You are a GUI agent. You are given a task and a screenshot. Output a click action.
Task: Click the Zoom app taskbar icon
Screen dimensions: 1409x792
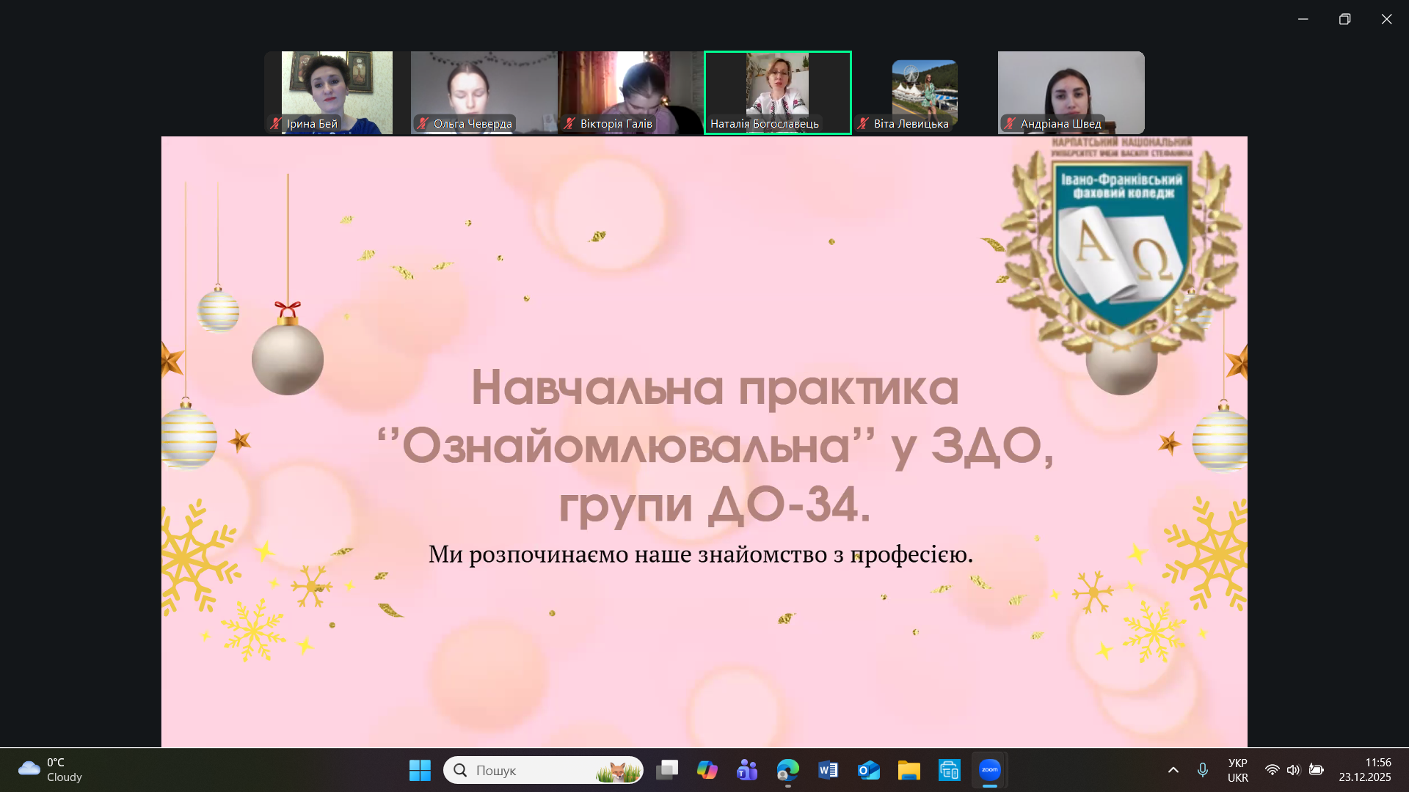(x=989, y=770)
